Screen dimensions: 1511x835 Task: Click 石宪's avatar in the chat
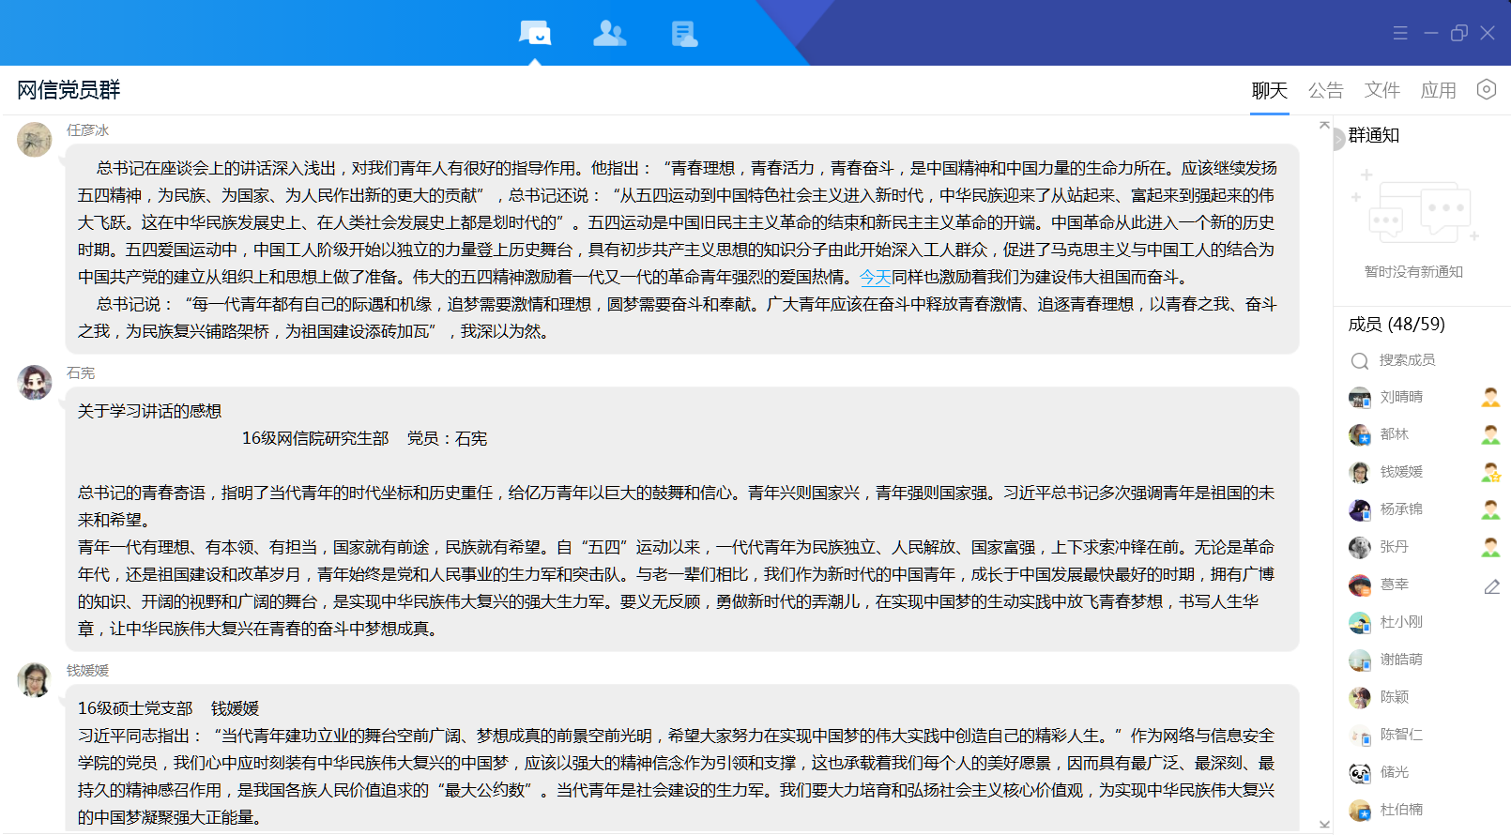pos(35,383)
